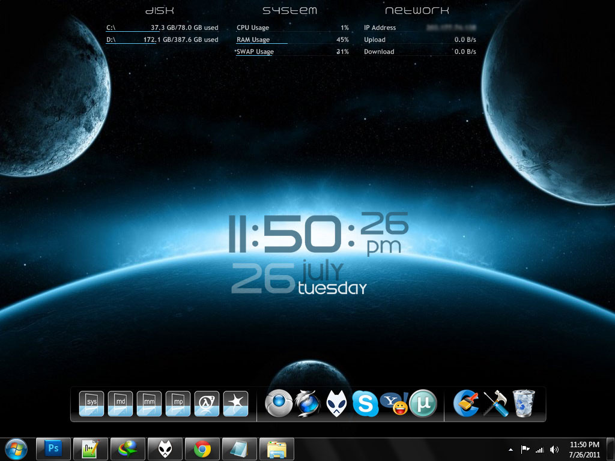Open the 'md' dock shortcut
The image size is (615, 461).
tap(120, 403)
